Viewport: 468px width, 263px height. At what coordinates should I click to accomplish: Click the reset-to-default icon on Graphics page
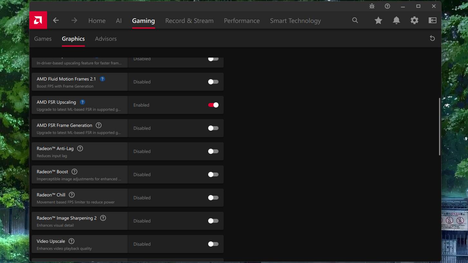click(x=432, y=38)
